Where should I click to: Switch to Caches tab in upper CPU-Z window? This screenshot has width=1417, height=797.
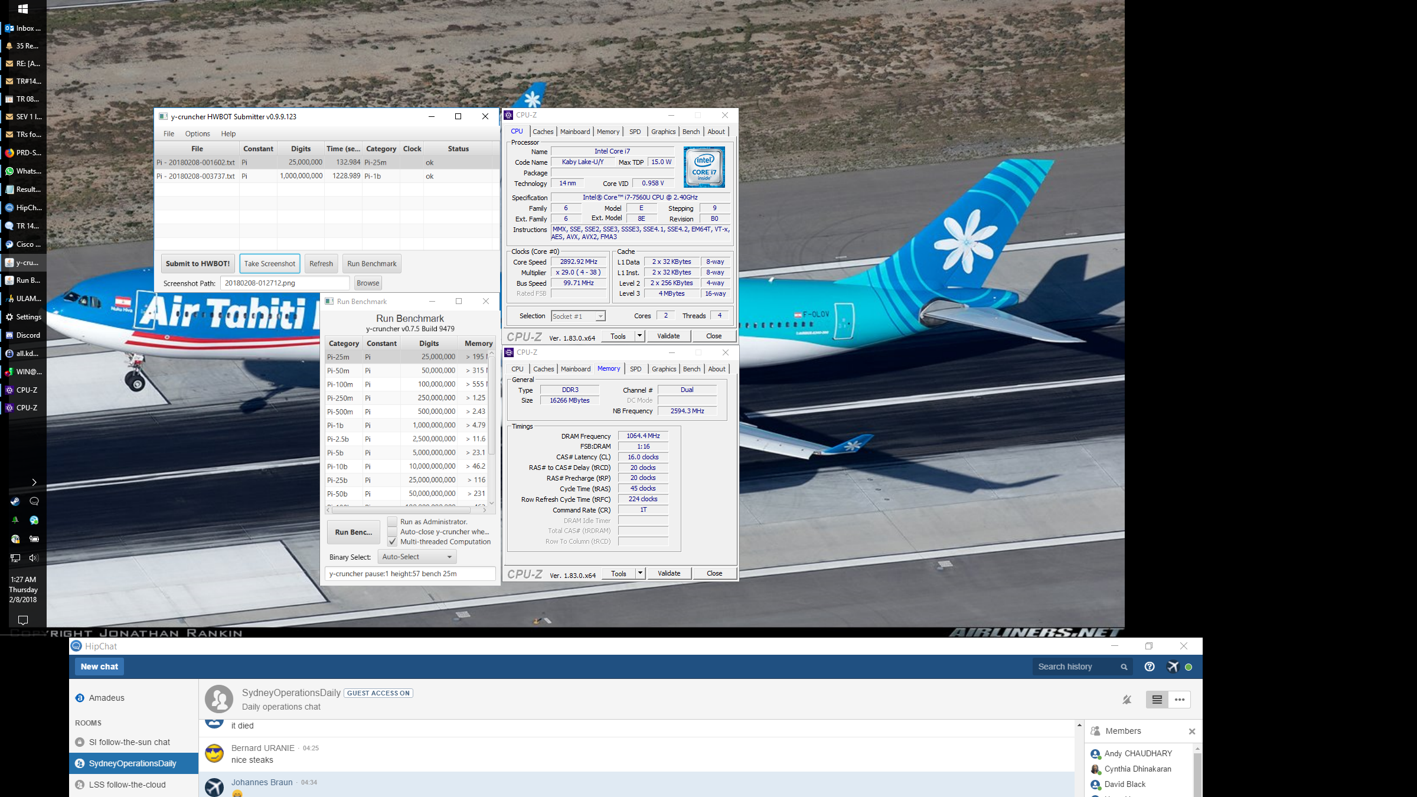coord(543,132)
